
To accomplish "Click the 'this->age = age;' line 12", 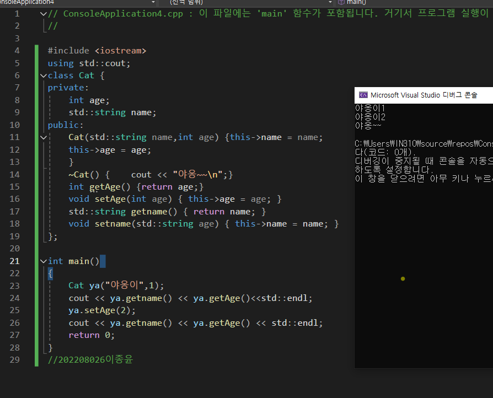I will 110,150.
